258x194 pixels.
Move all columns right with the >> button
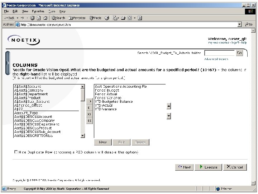(x=90, y=114)
